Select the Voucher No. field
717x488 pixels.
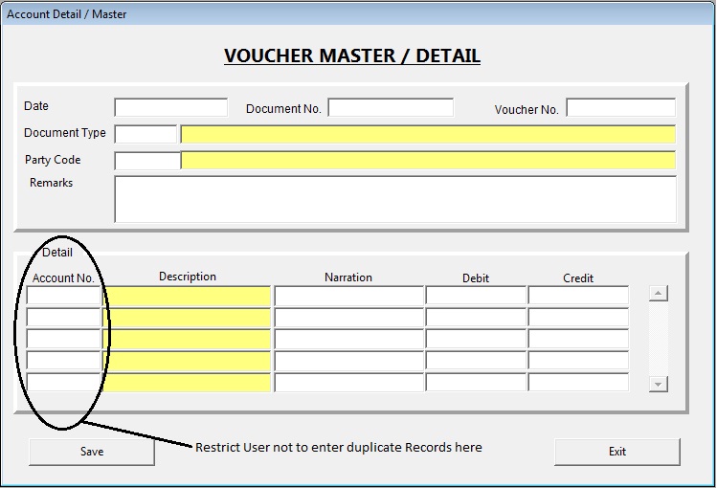[620, 107]
